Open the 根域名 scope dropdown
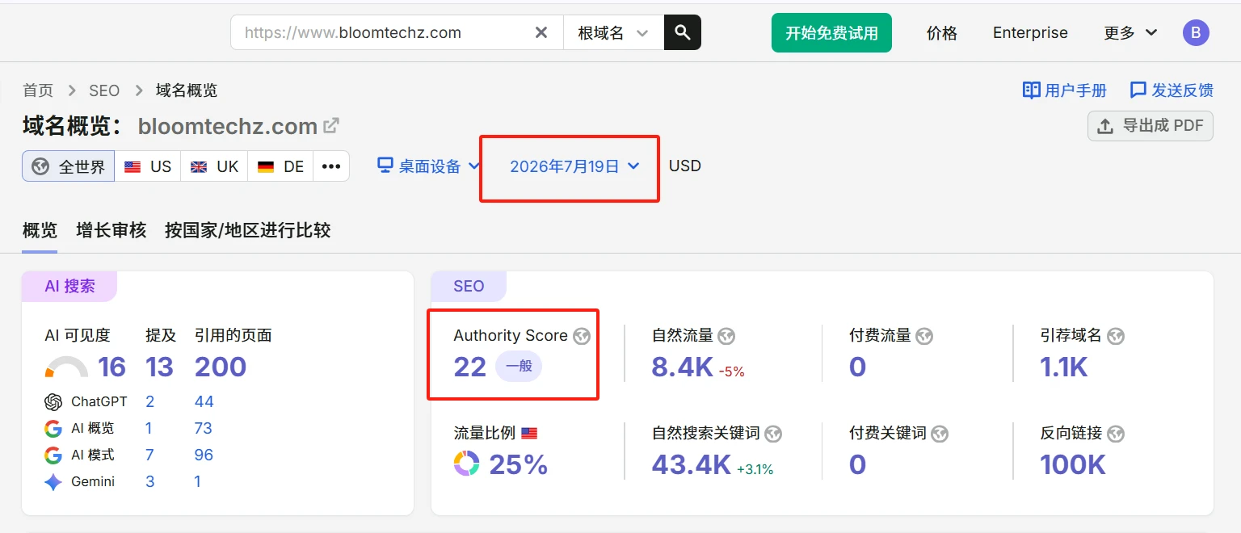This screenshot has height=533, width=1241. point(613,32)
